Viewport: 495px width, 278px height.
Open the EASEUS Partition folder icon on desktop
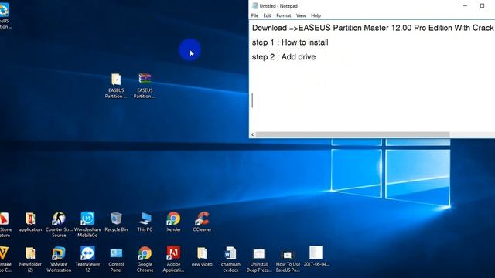pyautogui.click(x=116, y=80)
